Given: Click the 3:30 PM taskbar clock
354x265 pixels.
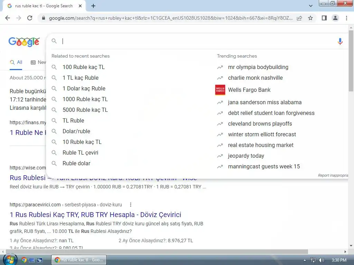Looking at the screenshot, I should tap(339, 260).
